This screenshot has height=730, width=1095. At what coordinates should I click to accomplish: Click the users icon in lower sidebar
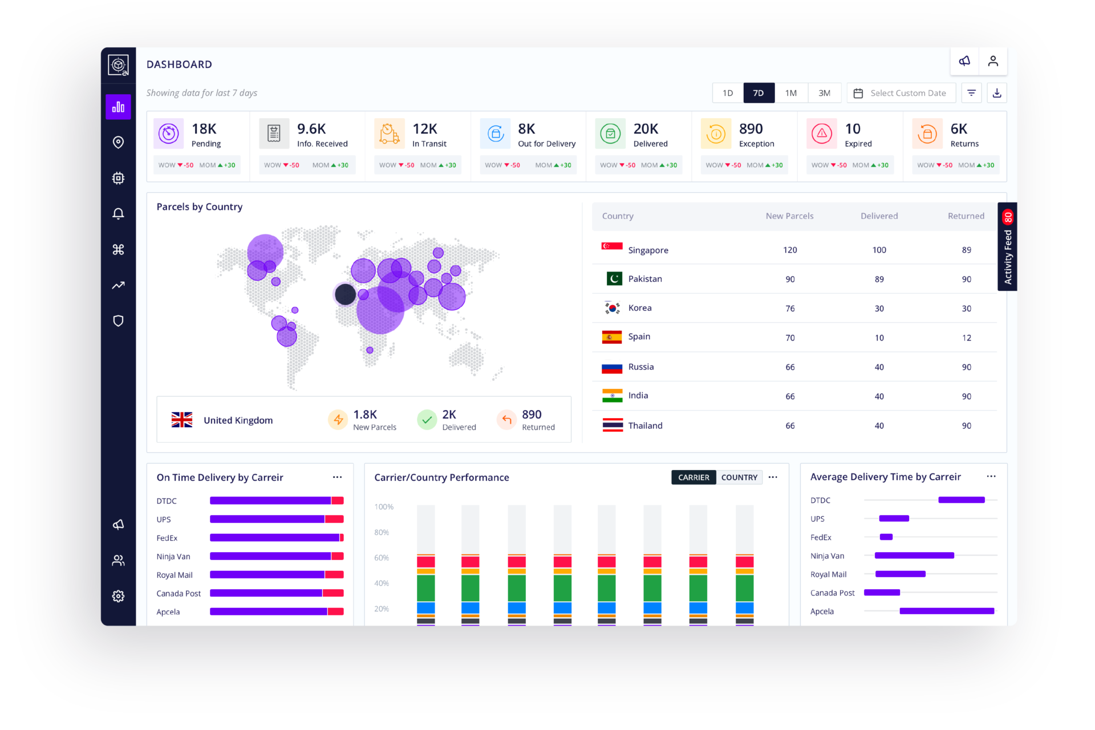point(118,560)
